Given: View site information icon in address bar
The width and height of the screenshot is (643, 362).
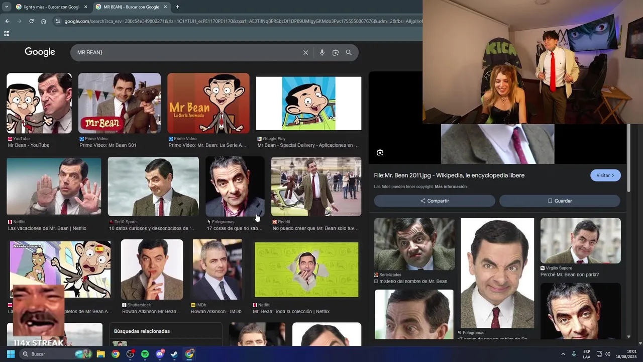Looking at the screenshot, I should coord(58,21).
